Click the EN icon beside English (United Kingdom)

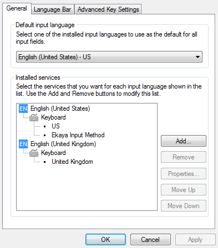click(x=23, y=144)
